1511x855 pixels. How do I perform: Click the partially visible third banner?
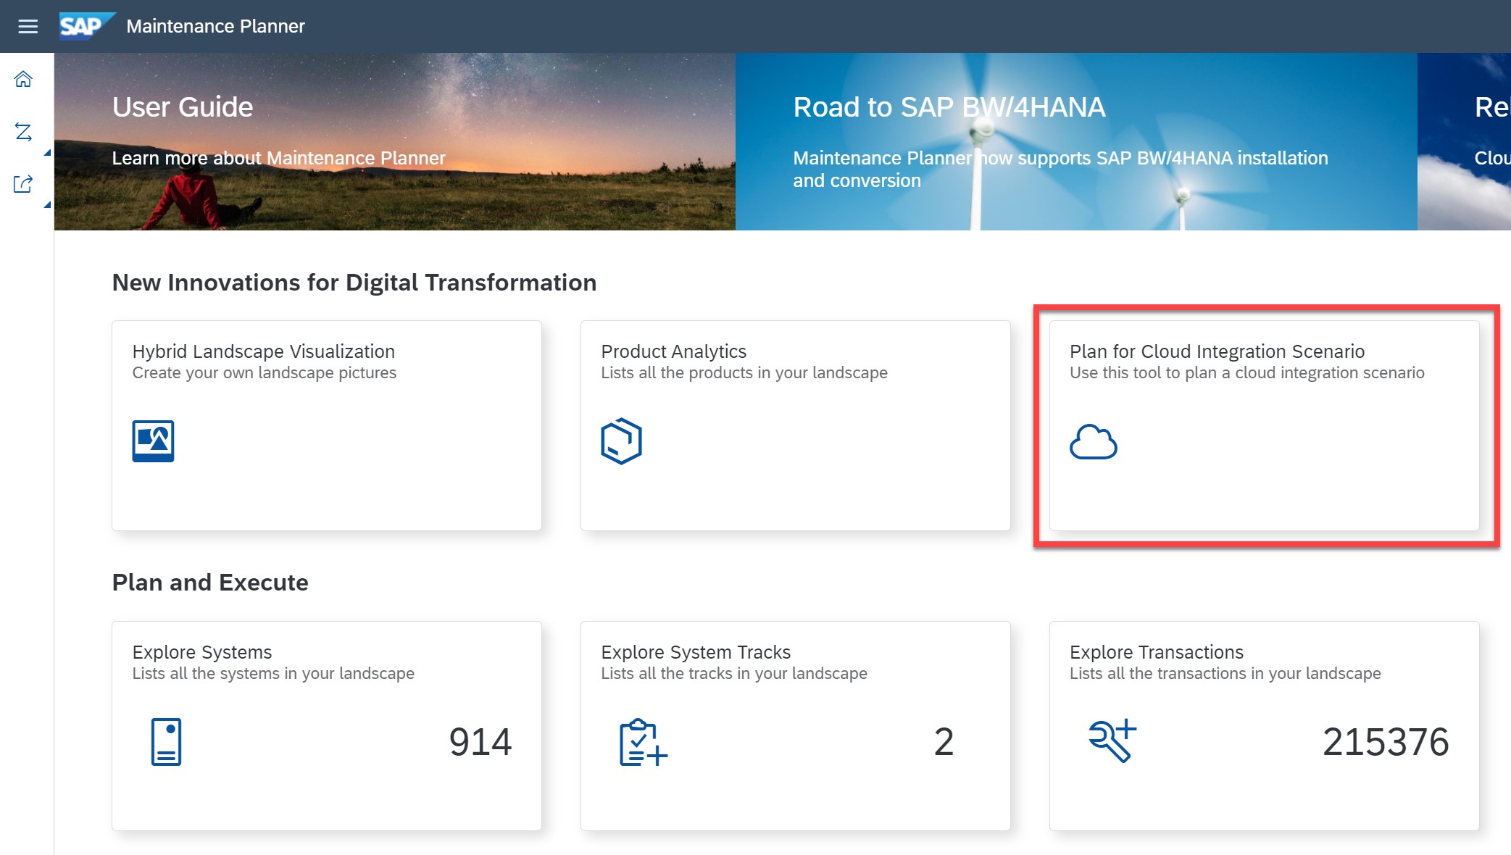1464,141
